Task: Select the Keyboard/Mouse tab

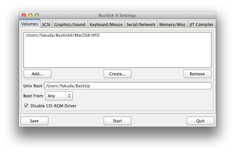Action: click(x=106, y=24)
